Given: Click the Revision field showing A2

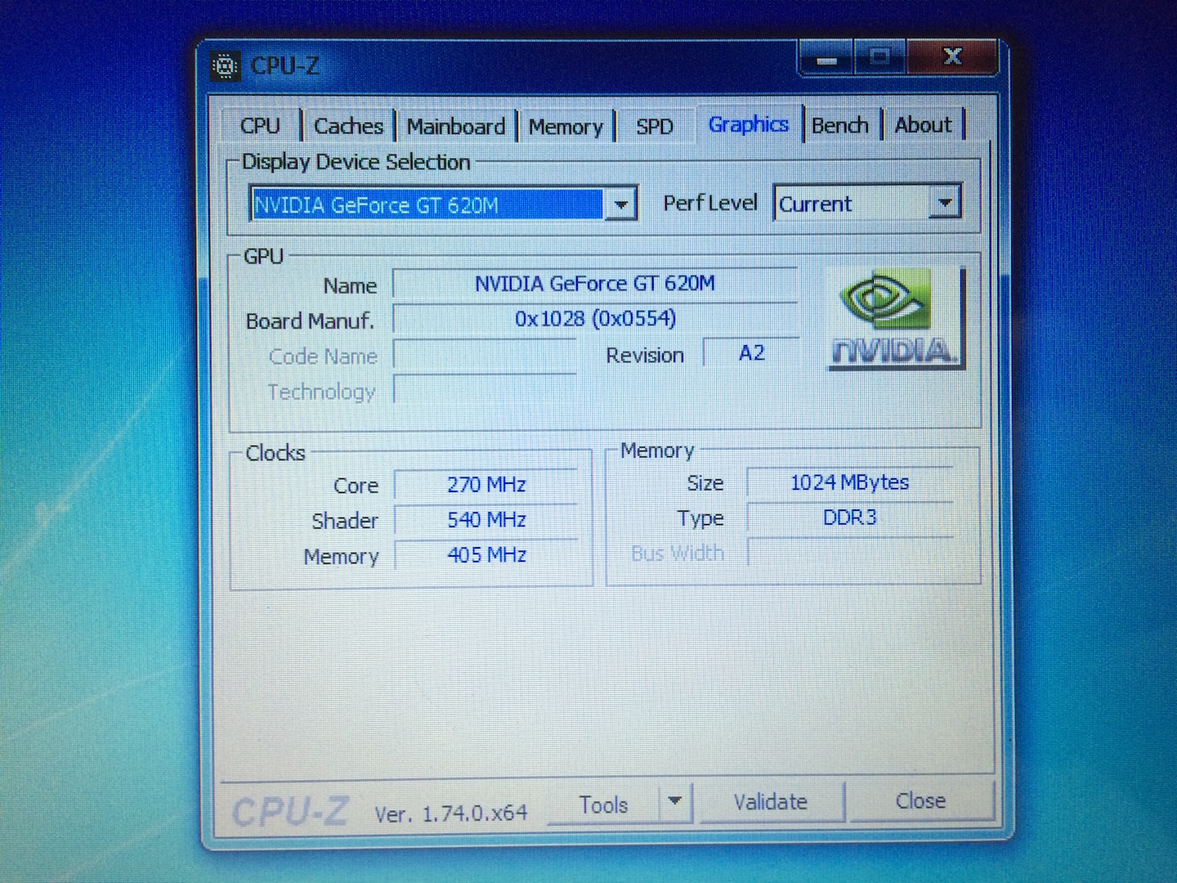Looking at the screenshot, I should click(751, 353).
